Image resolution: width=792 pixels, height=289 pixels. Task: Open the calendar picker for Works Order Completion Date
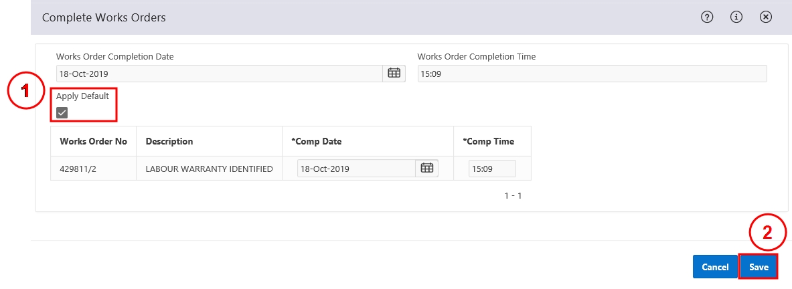tap(394, 73)
